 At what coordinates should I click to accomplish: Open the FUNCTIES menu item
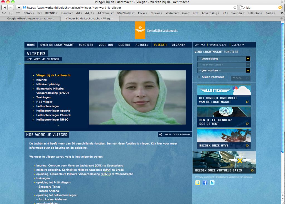point(86,45)
